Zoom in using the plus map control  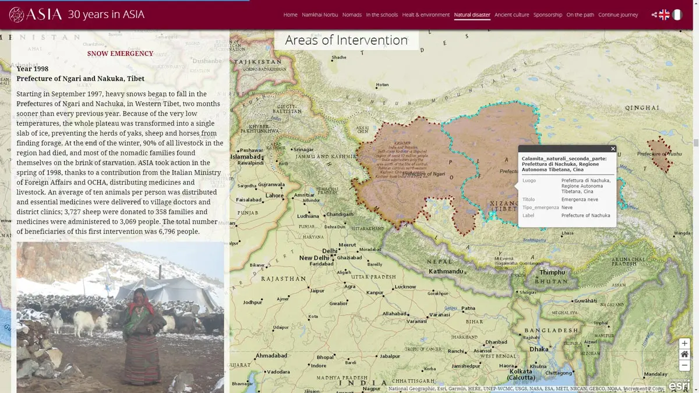[x=684, y=344]
